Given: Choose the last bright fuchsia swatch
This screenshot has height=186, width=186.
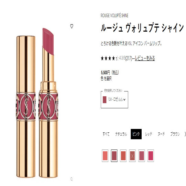Looking at the screenshot, I should [x=151, y=156].
